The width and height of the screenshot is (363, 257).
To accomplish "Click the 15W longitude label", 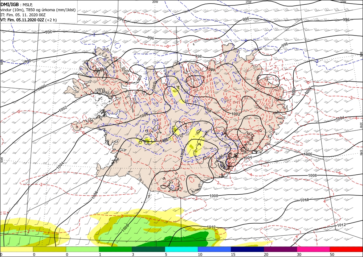I will coord(248,2).
